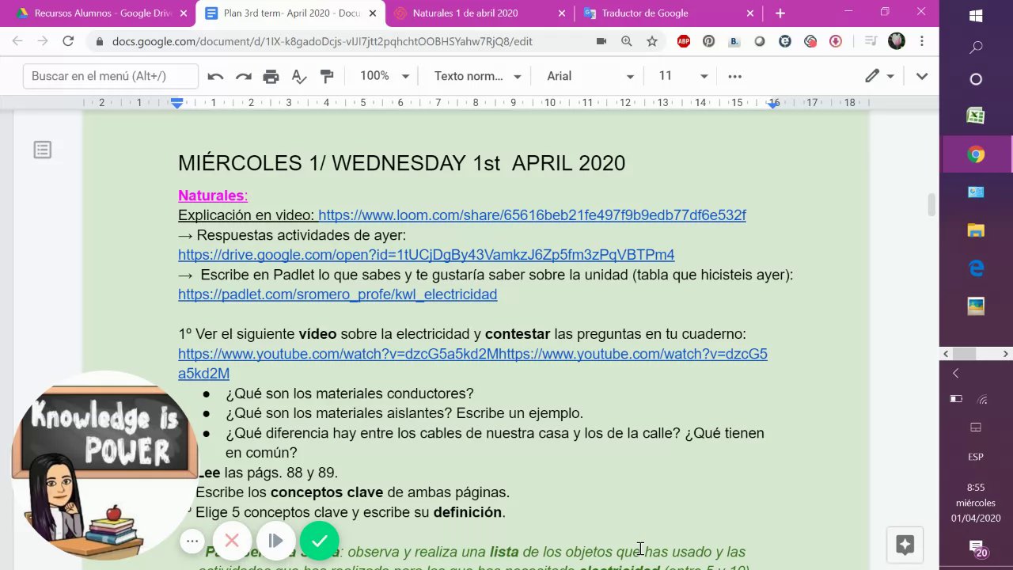1013x570 pixels.
Task: Click the ESP language indicator
Action: tap(976, 457)
